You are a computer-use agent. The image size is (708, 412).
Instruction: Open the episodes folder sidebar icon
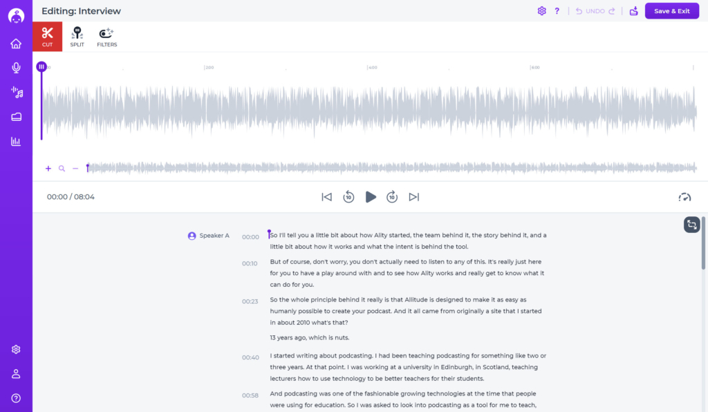17,117
